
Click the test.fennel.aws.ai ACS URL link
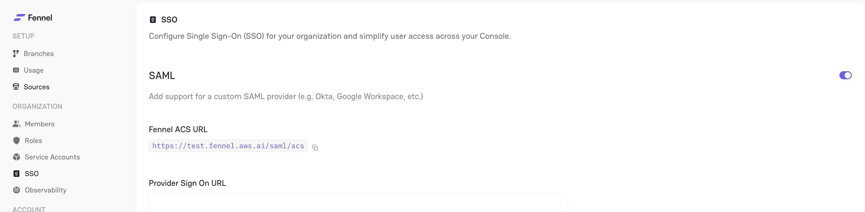point(228,146)
